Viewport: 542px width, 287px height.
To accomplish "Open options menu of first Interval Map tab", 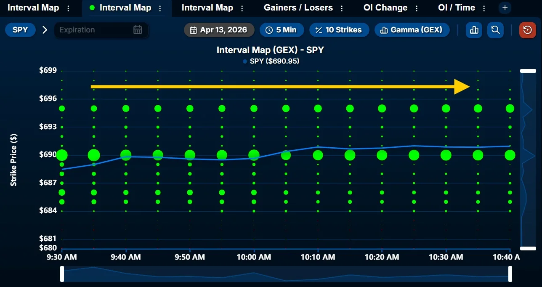I will tap(69, 8).
